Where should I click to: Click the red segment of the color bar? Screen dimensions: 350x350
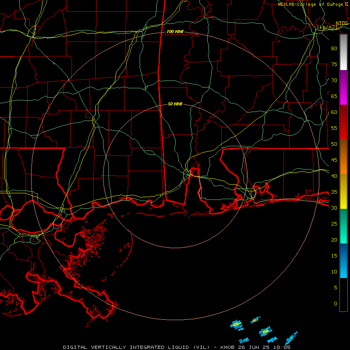tap(343, 122)
